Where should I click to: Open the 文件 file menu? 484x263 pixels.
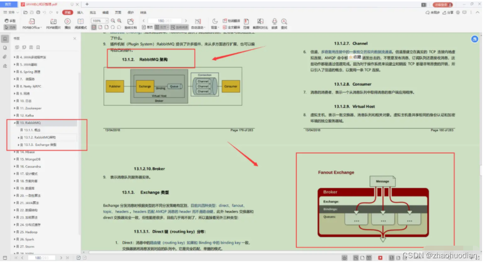(x=11, y=13)
